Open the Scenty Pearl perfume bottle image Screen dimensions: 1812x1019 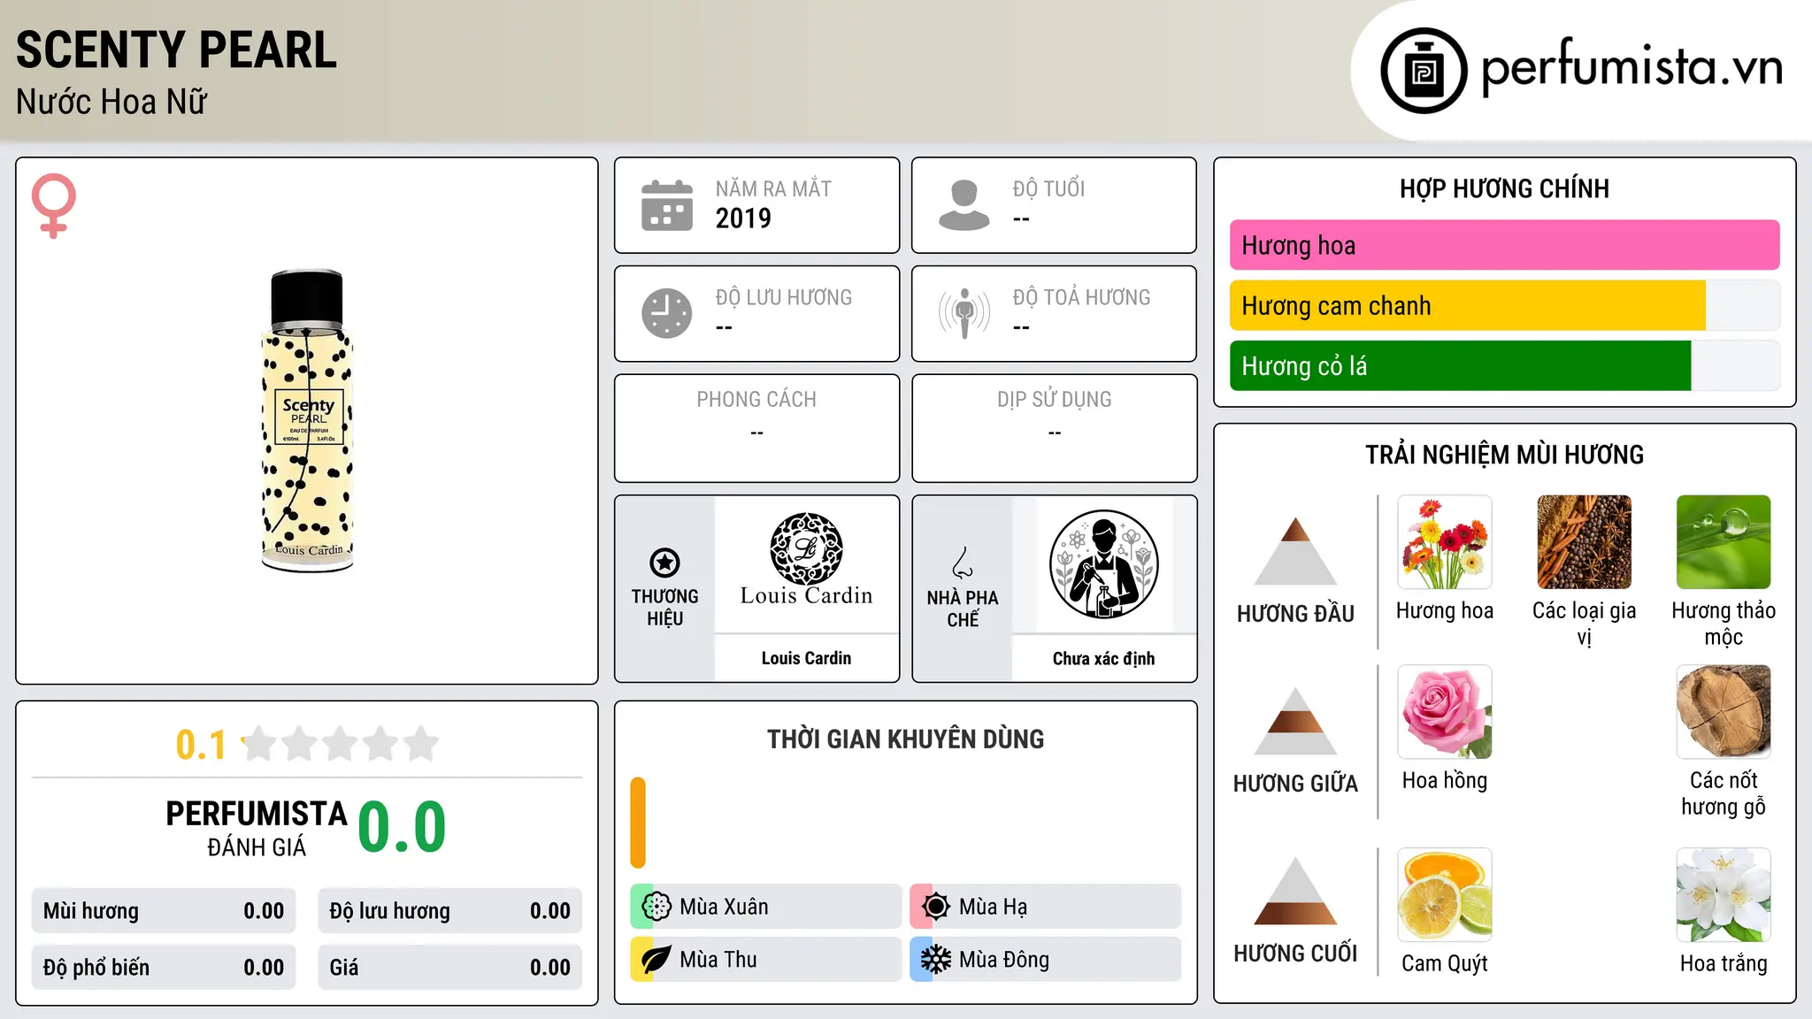pyautogui.click(x=307, y=421)
